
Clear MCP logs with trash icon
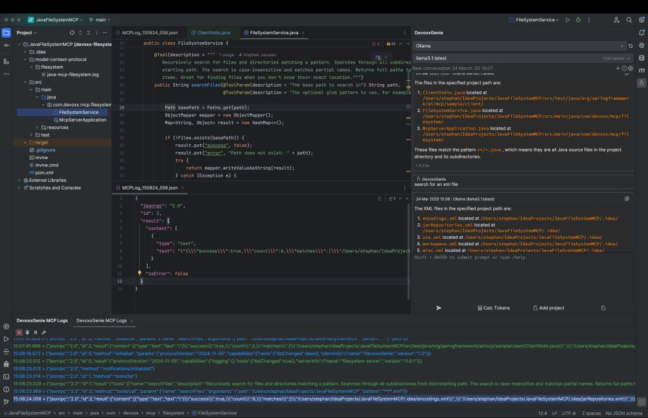coord(27,332)
